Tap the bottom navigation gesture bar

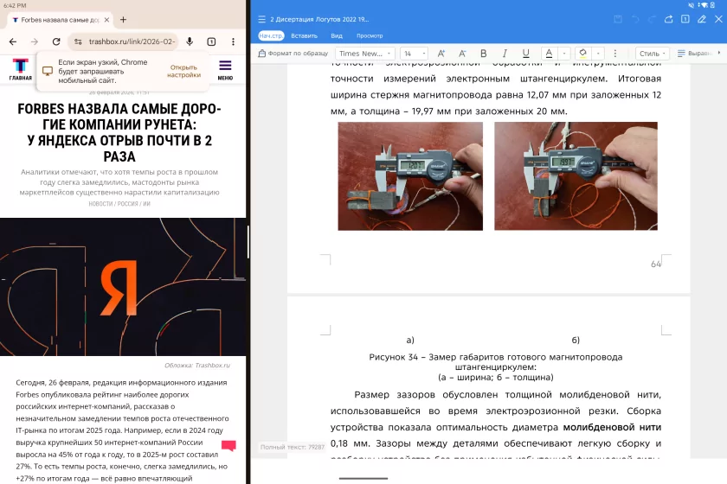tap(363, 478)
